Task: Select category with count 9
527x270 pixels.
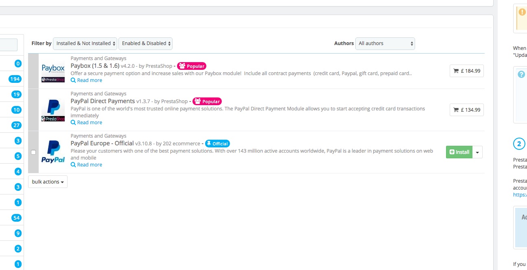Action: (x=18, y=233)
